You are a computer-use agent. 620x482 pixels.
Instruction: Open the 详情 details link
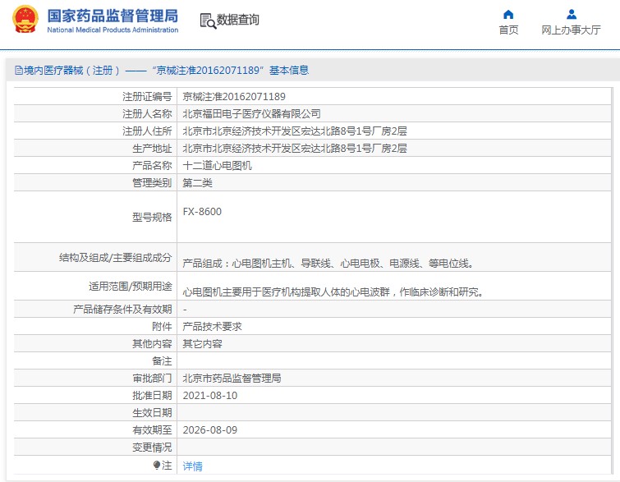click(192, 466)
